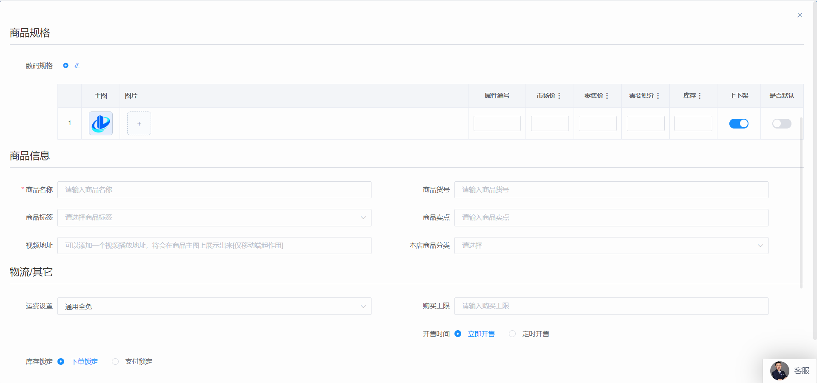Open the 运费设置 dropdown showing 通用全免

214,306
